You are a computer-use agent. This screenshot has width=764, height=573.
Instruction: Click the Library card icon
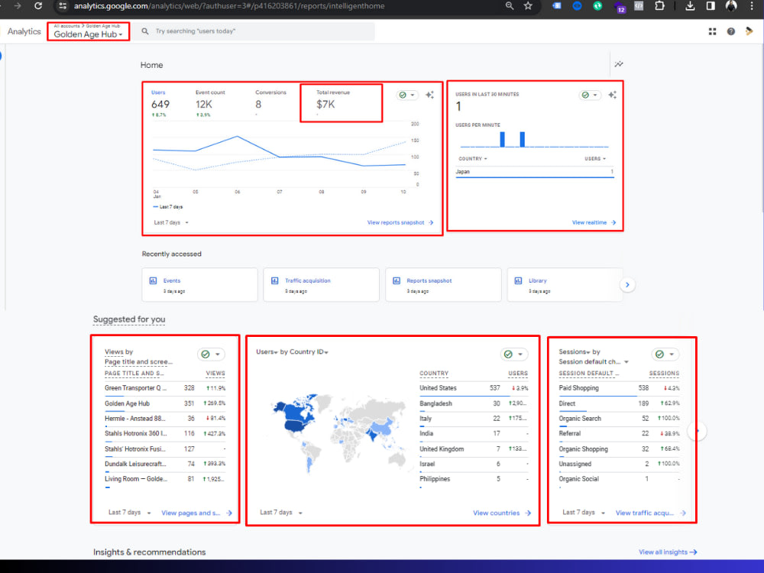click(519, 280)
